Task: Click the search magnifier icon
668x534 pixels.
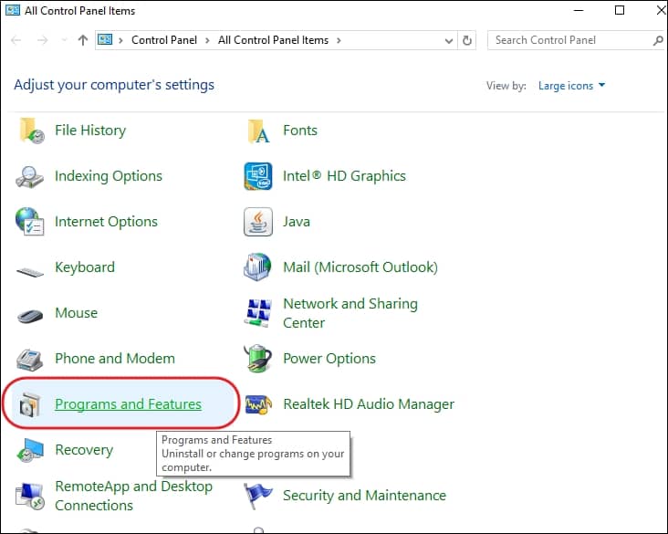Action: click(x=658, y=40)
